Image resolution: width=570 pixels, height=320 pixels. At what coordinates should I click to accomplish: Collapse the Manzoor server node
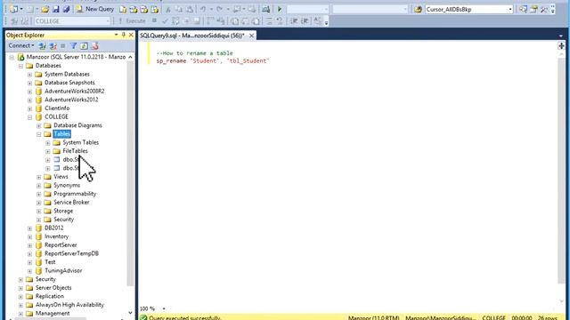tap(12, 57)
